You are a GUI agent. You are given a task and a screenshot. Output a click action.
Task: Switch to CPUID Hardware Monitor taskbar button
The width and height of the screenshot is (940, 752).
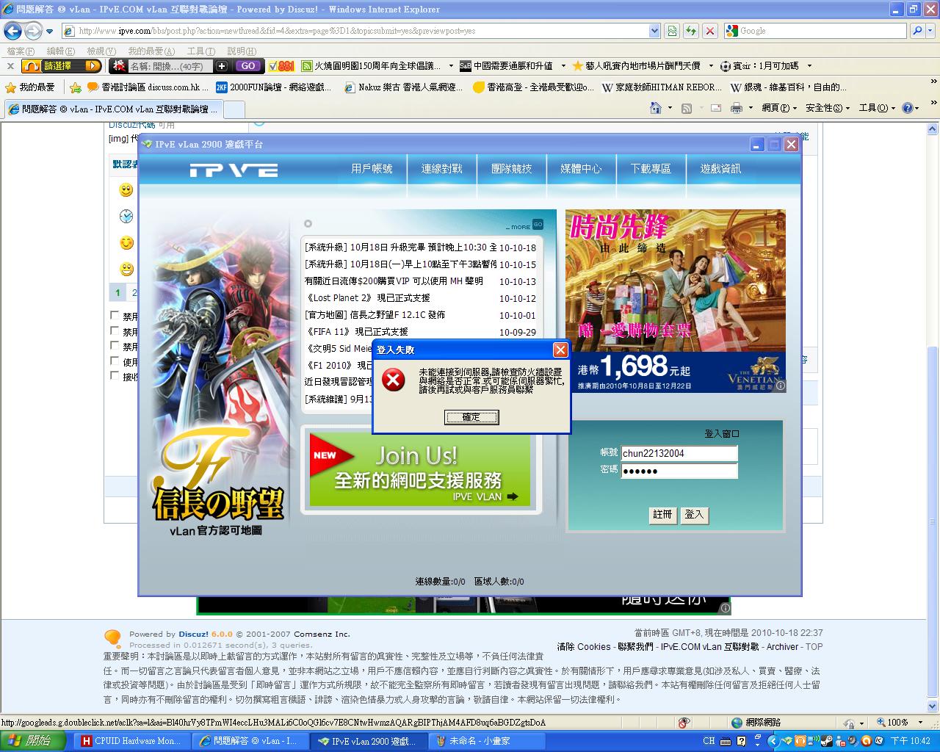click(133, 741)
